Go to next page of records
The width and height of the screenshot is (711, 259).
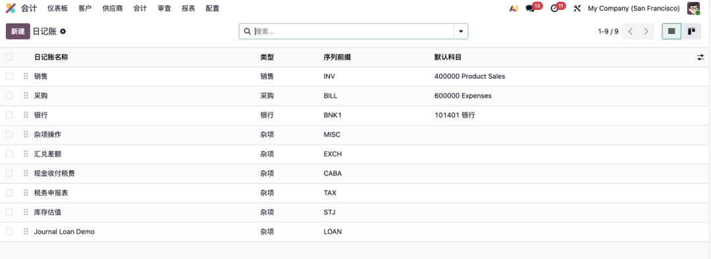pyautogui.click(x=646, y=32)
